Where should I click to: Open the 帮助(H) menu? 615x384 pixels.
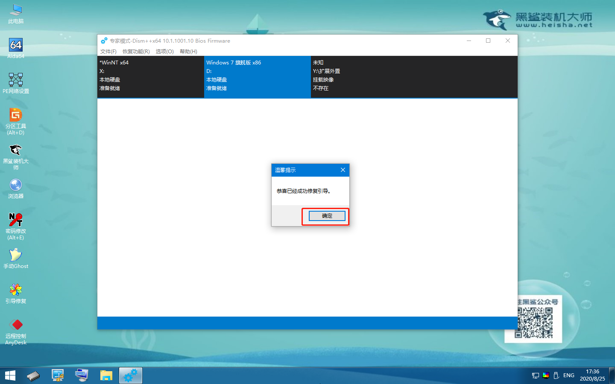[x=188, y=52]
